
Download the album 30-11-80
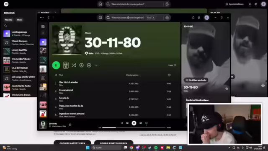[89, 65]
